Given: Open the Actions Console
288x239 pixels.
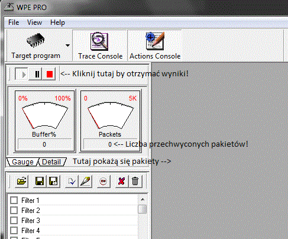Looking at the screenshot, I should (x=155, y=46).
